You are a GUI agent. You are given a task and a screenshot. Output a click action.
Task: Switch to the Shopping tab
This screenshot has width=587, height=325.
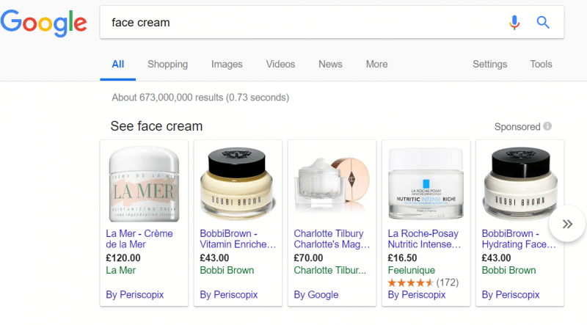(x=167, y=65)
